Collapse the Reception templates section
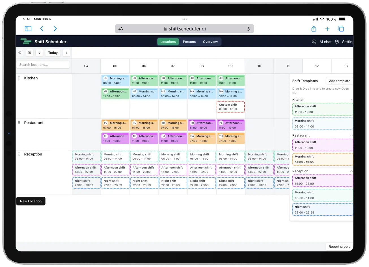369x267 pixels. [x=351, y=171]
